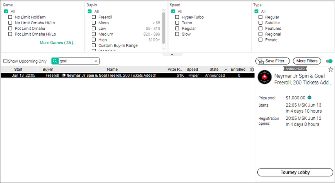The width and height of the screenshot is (335, 183).
Task: Check the Private type filter
Action: coord(260,39)
